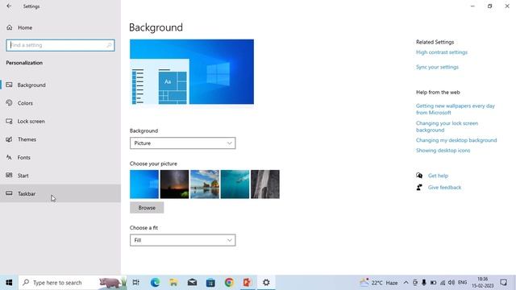Launch Google Chrome from taskbar
This screenshot has width=516, height=290.
coord(229,283)
